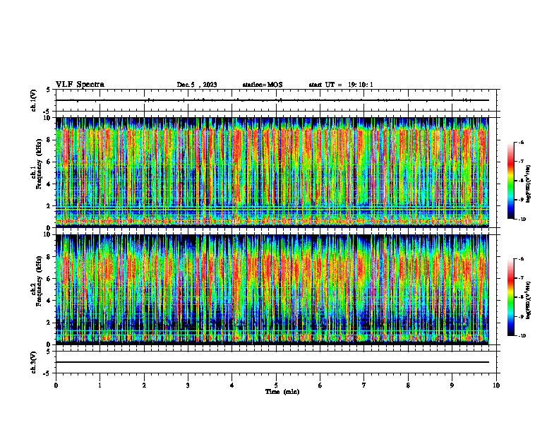This screenshot has width=559, height=432.
Task: Click time axis tick label "1"
Action: pyautogui.click(x=100, y=385)
